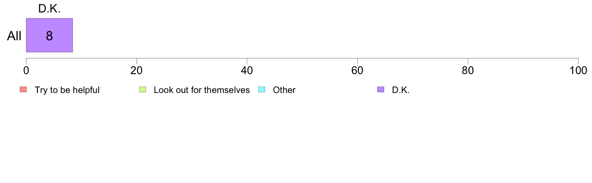Click the axis tick label 40

(247, 70)
